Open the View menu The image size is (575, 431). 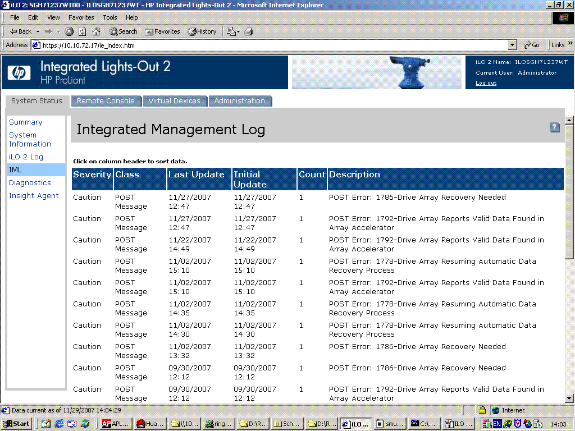tap(53, 17)
